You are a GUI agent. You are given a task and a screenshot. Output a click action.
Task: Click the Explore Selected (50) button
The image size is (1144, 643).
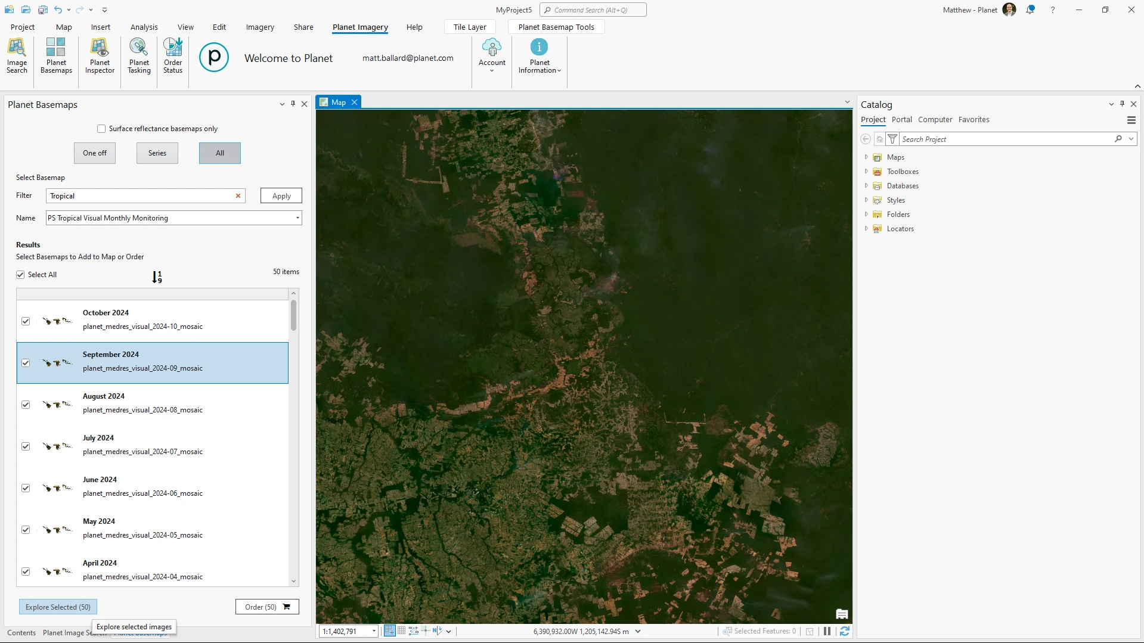[x=58, y=607]
